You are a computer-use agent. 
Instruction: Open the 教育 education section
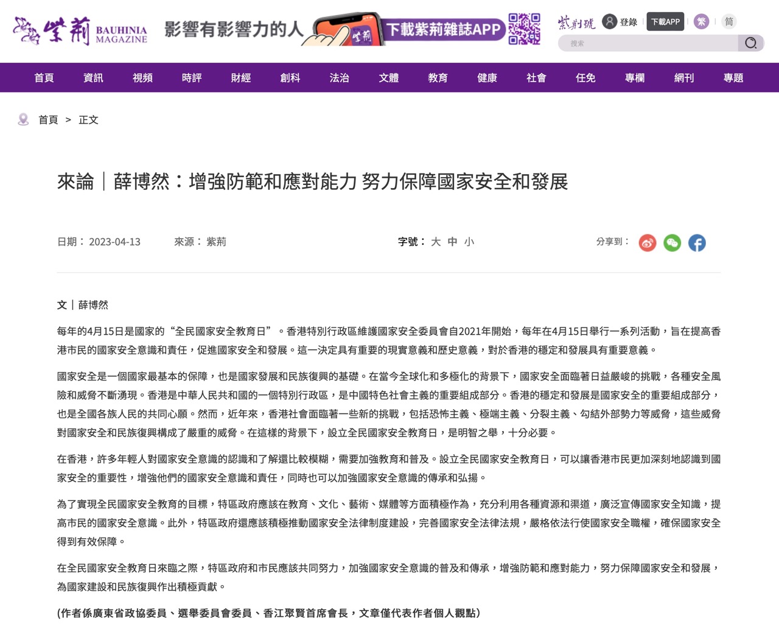(438, 78)
